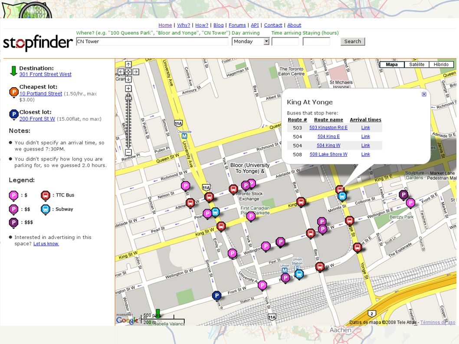Click the orange cheapest lot icon in sidebar
The height and width of the screenshot is (344, 459).
coord(14,92)
